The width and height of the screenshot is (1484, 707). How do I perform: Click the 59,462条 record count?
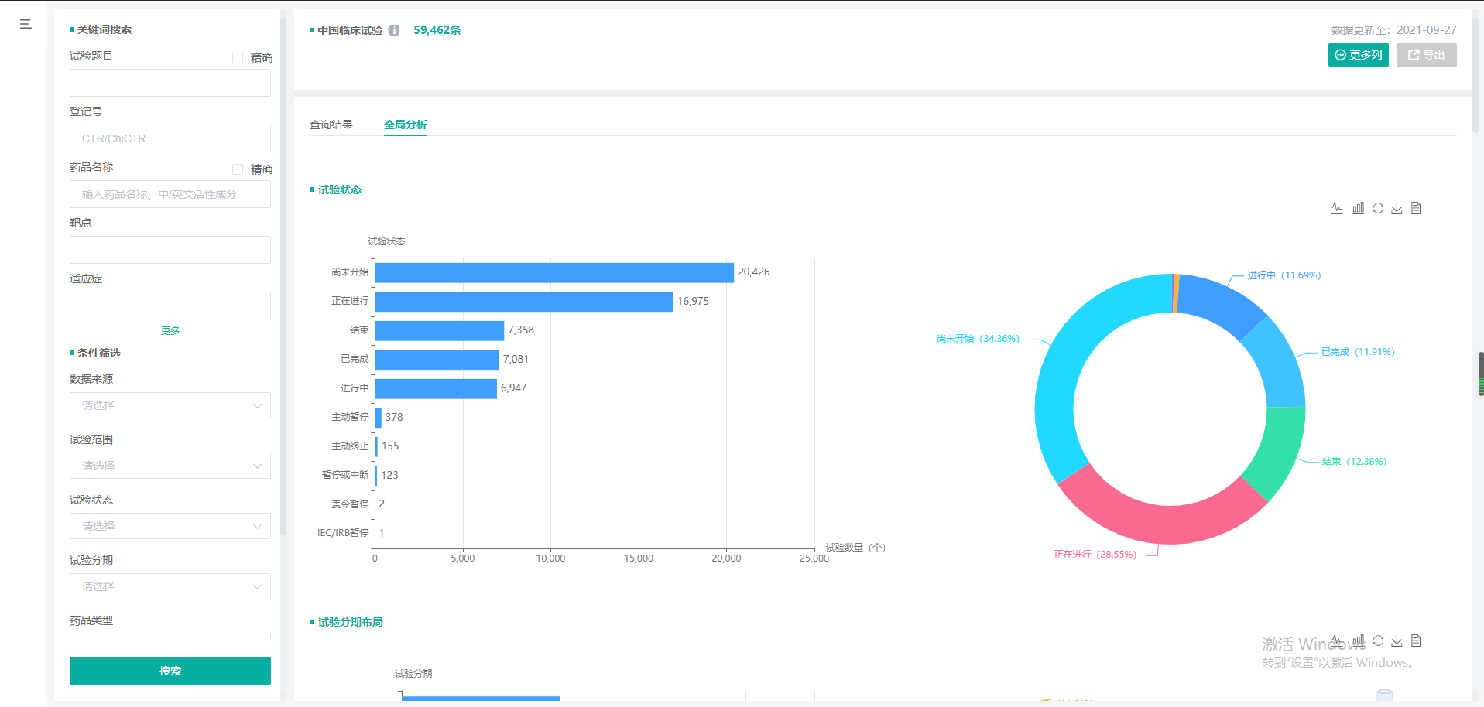coord(437,30)
